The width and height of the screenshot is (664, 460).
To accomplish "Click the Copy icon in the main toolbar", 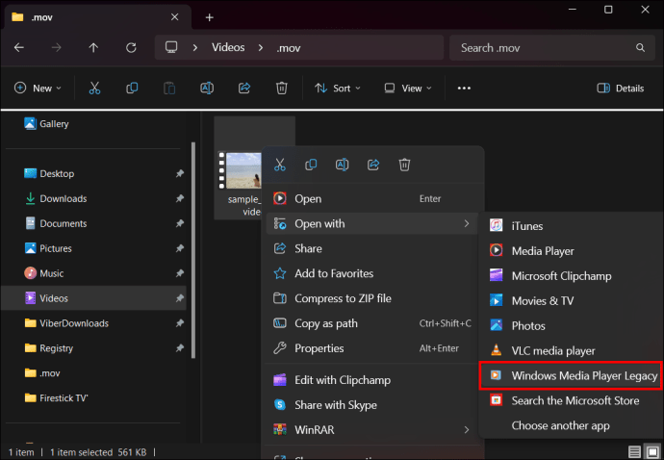I will (132, 89).
